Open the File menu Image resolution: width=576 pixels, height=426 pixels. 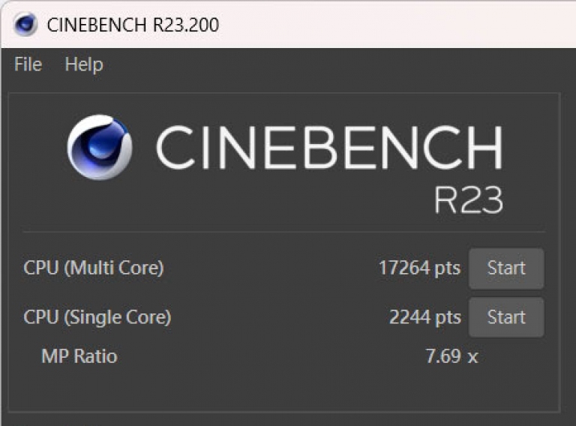tap(28, 64)
